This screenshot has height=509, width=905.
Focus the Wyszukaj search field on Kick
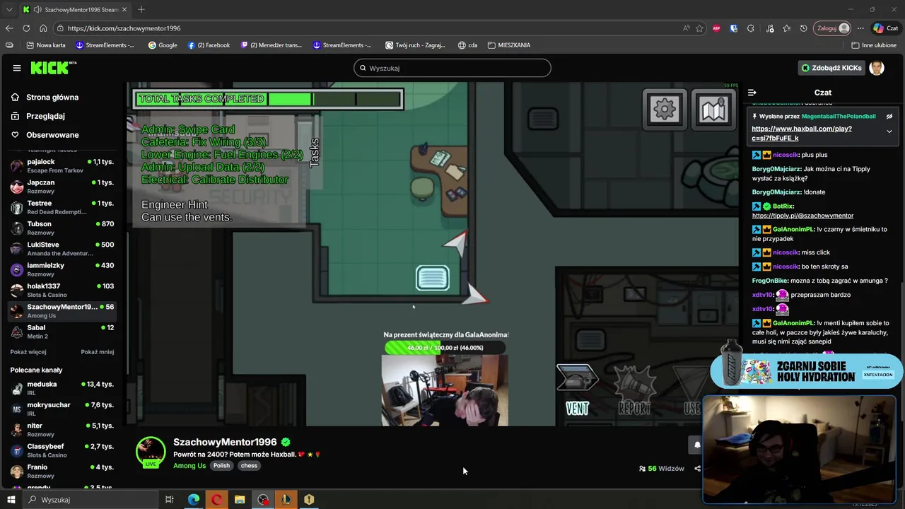point(452,68)
